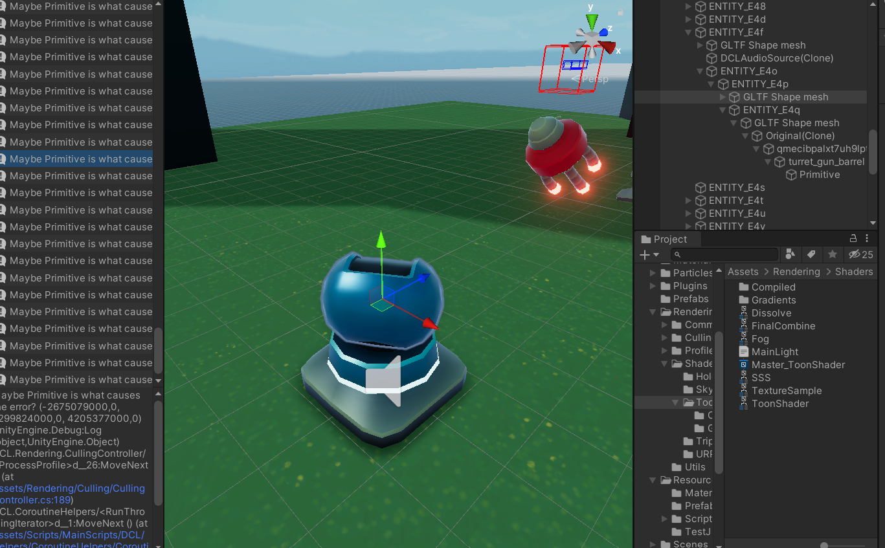Click the Assets breadcrumb in Project panel
The width and height of the screenshot is (885, 548).
742,271
